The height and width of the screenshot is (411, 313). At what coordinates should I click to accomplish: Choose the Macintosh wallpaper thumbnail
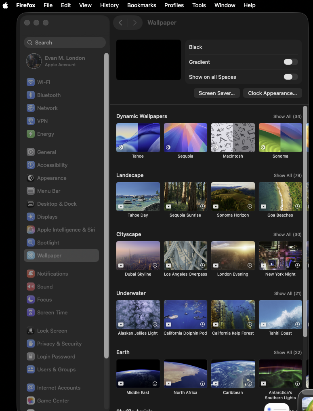[233, 138]
